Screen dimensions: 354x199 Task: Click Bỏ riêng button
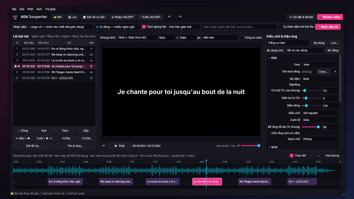pos(333,50)
